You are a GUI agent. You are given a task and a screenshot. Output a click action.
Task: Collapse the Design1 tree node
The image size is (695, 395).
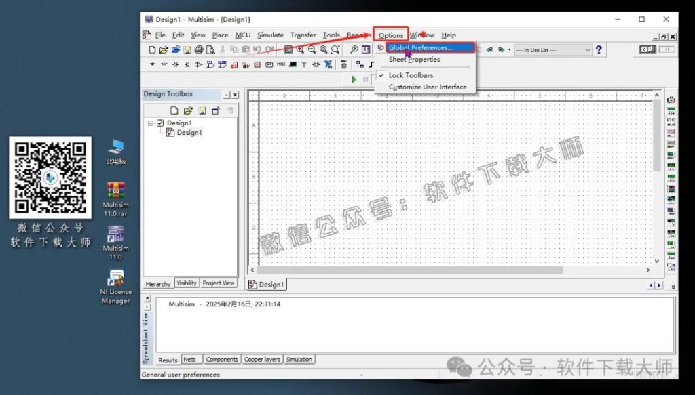151,123
